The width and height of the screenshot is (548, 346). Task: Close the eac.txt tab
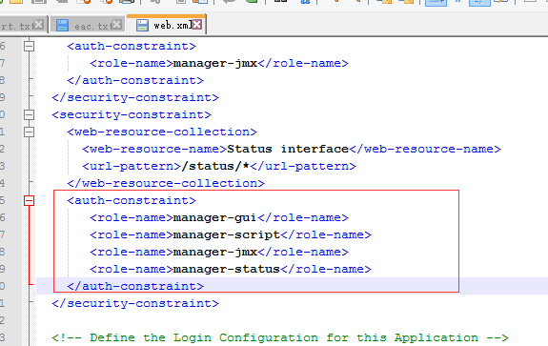117,25
